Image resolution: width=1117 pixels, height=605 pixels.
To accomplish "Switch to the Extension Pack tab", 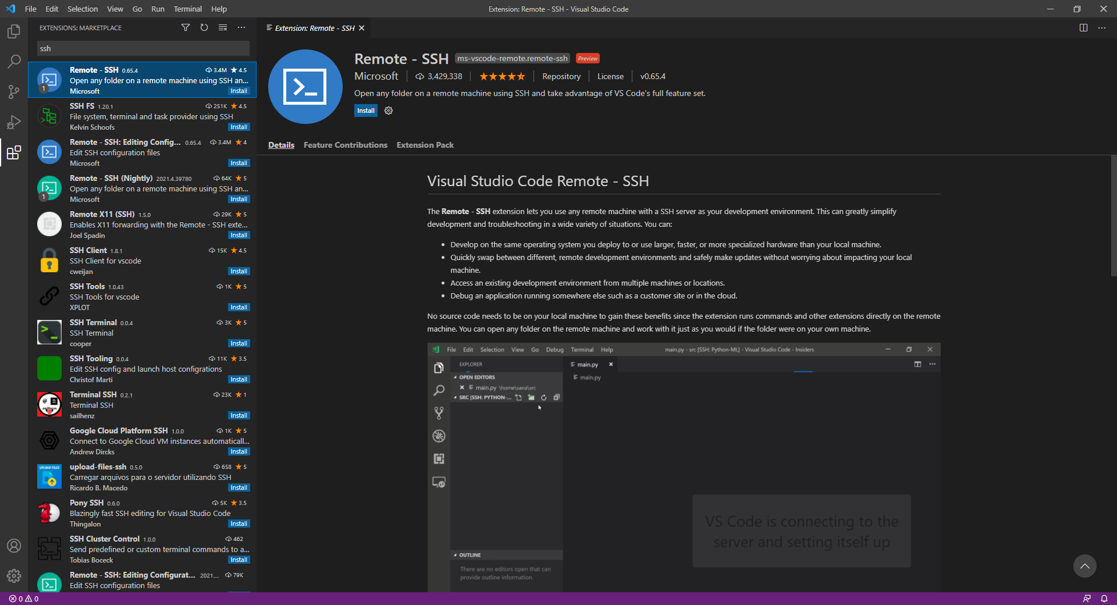I will pos(425,145).
